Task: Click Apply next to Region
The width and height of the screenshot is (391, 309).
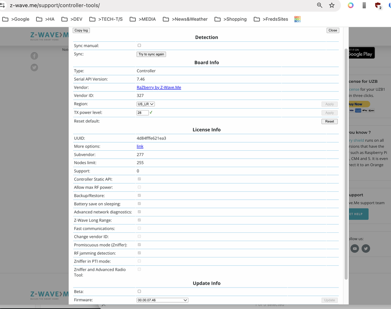Action: click(329, 104)
